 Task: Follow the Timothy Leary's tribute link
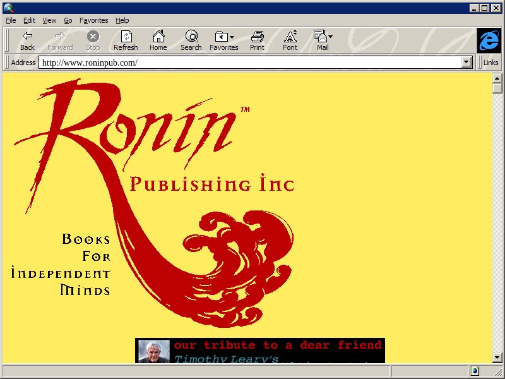pyautogui.click(x=226, y=359)
